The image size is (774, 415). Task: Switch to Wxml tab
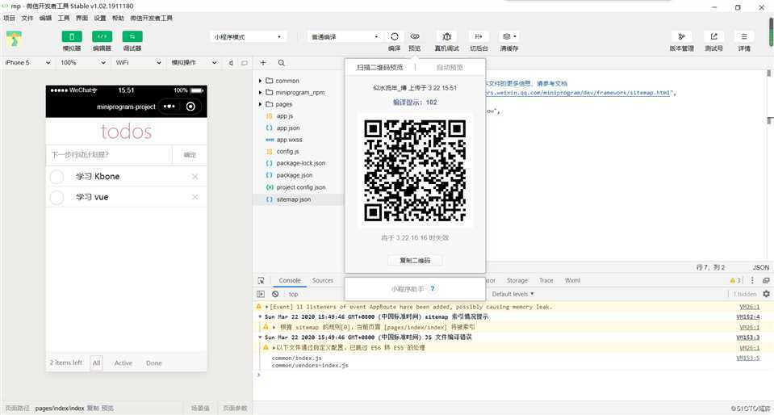572,281
